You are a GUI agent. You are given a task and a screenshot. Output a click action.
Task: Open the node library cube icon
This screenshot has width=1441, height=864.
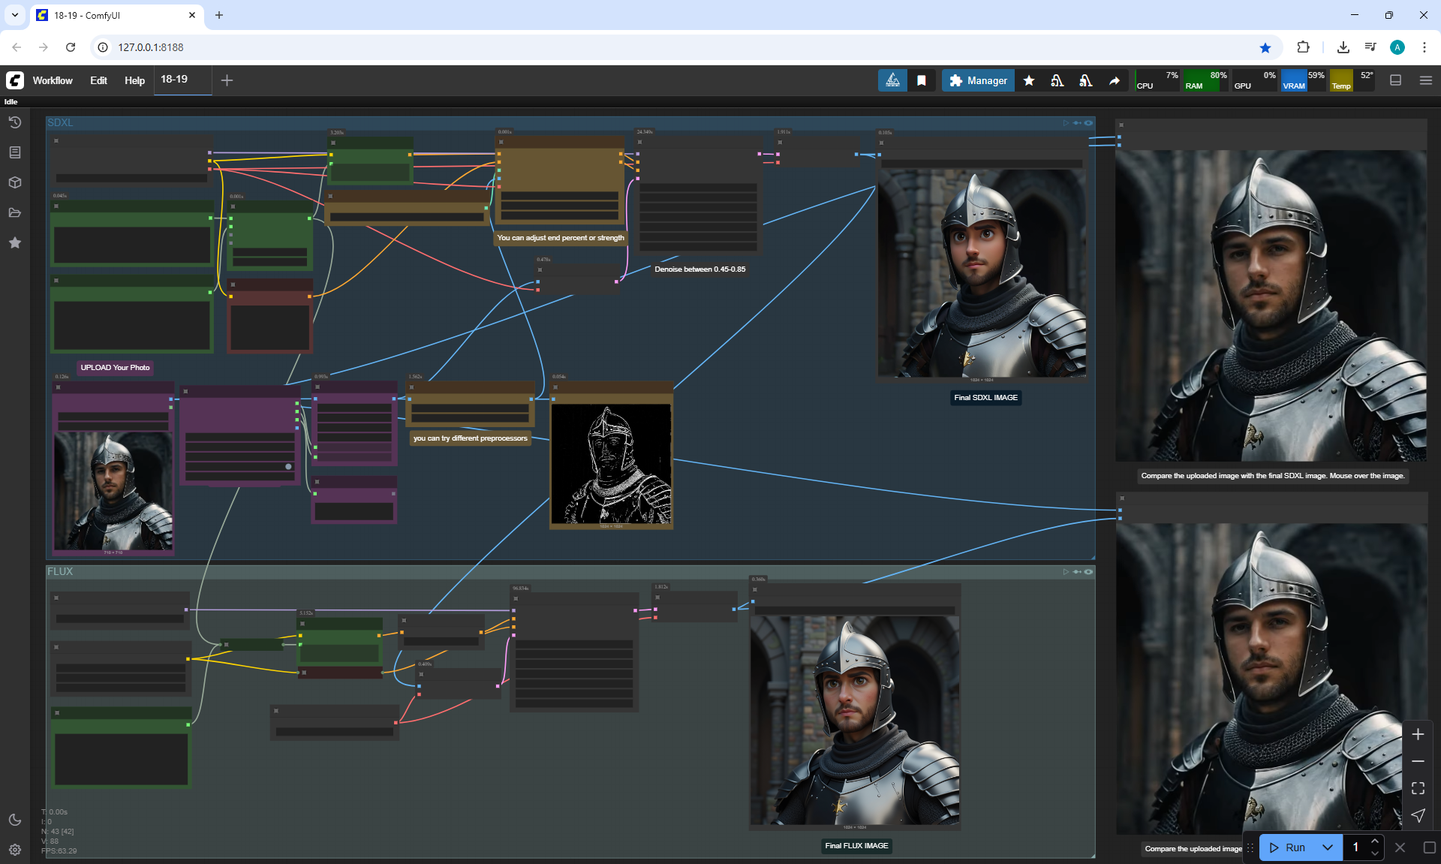[14, 182]
